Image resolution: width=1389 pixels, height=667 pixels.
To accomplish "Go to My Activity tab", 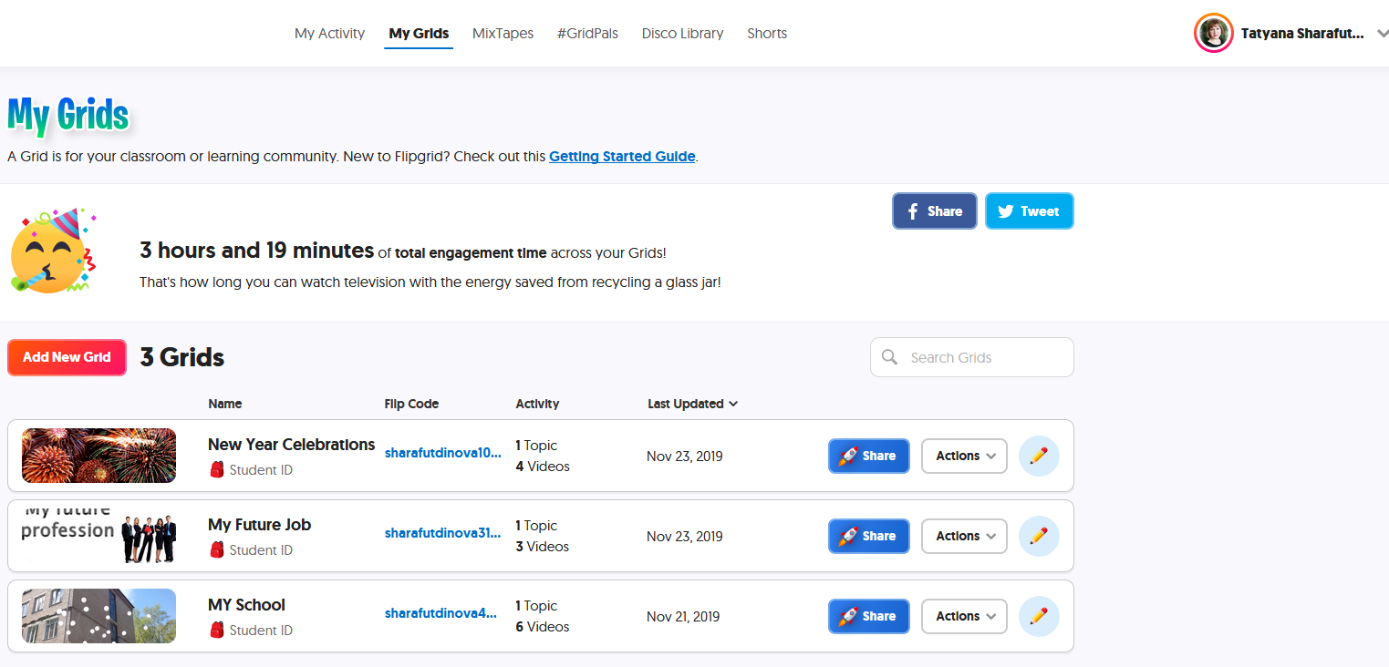I will [329, 34].
